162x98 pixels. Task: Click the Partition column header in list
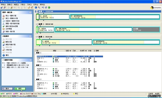click(x=44, y=51)
